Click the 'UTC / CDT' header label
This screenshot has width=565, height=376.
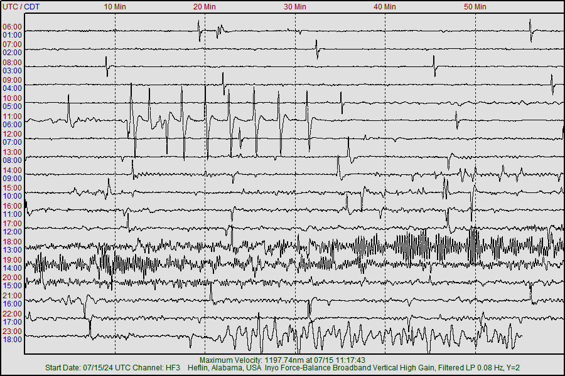pyautogui.click(x=21, y=6)
